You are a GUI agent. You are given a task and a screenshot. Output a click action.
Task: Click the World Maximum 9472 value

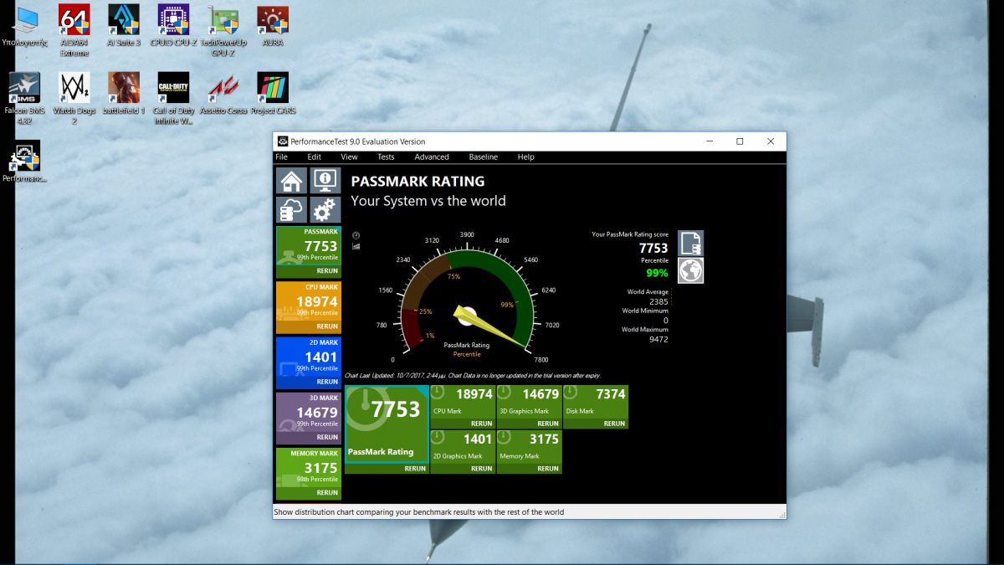pos(658,339)
